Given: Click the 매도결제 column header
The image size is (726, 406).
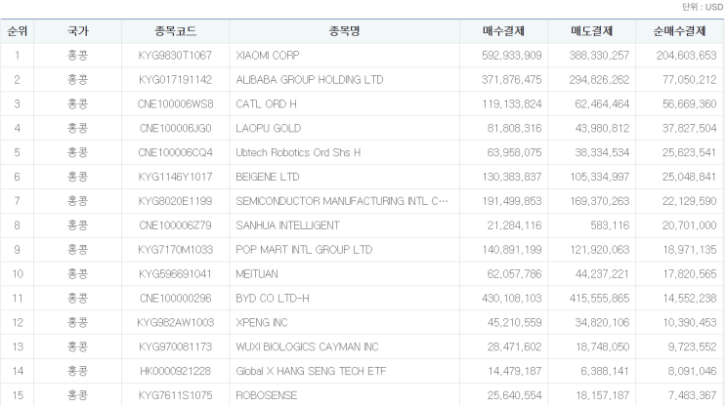Looking at the screenshot, I should [x=591, y=31].
